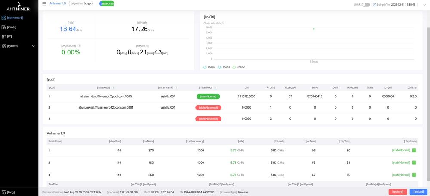This screenshot has width=430, height=196.
Task: Click pool address stratum+tcp://ltc-euro.f2pool.com:3335
Action: click(105, 96)
